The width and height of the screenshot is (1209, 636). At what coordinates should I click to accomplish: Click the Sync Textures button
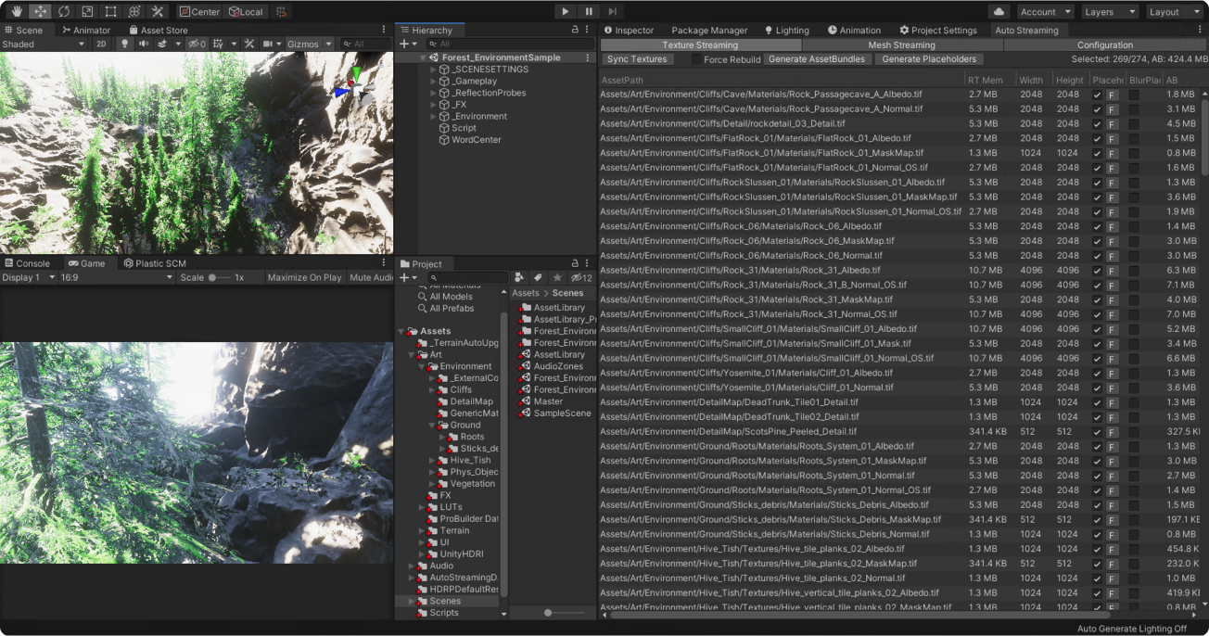point(637,59)
